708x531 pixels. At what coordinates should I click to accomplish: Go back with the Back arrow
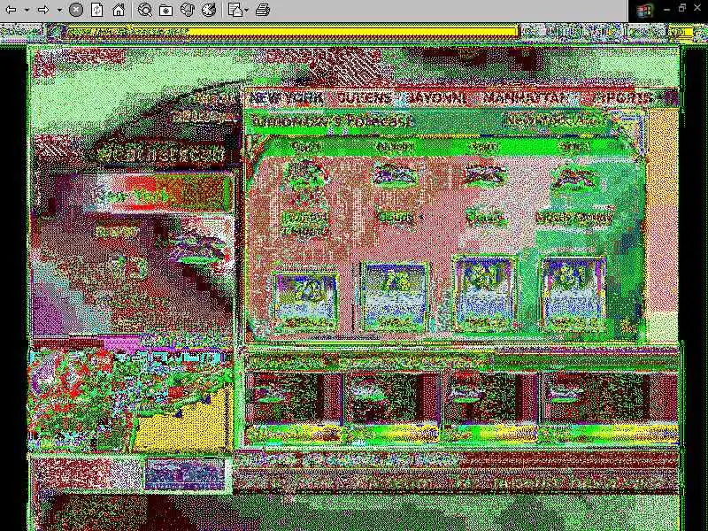tap(12, 10)
